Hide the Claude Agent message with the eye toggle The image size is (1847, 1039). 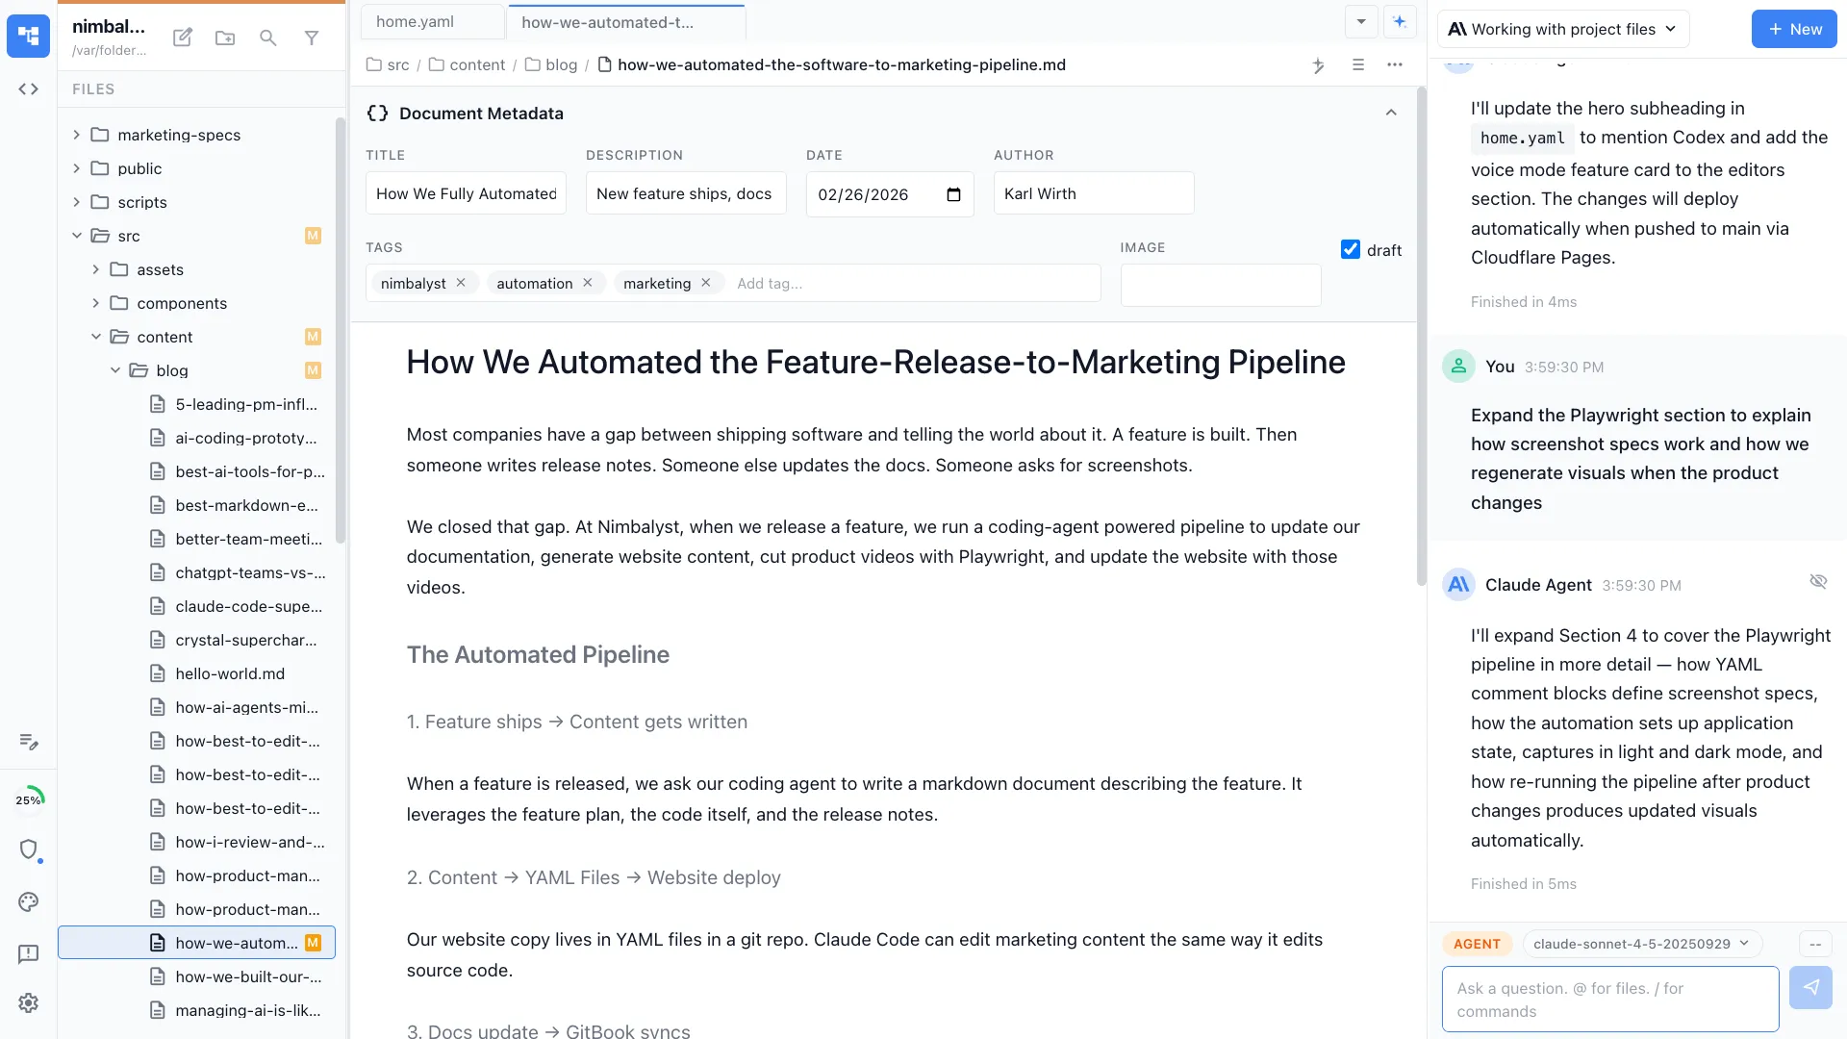1818,581
